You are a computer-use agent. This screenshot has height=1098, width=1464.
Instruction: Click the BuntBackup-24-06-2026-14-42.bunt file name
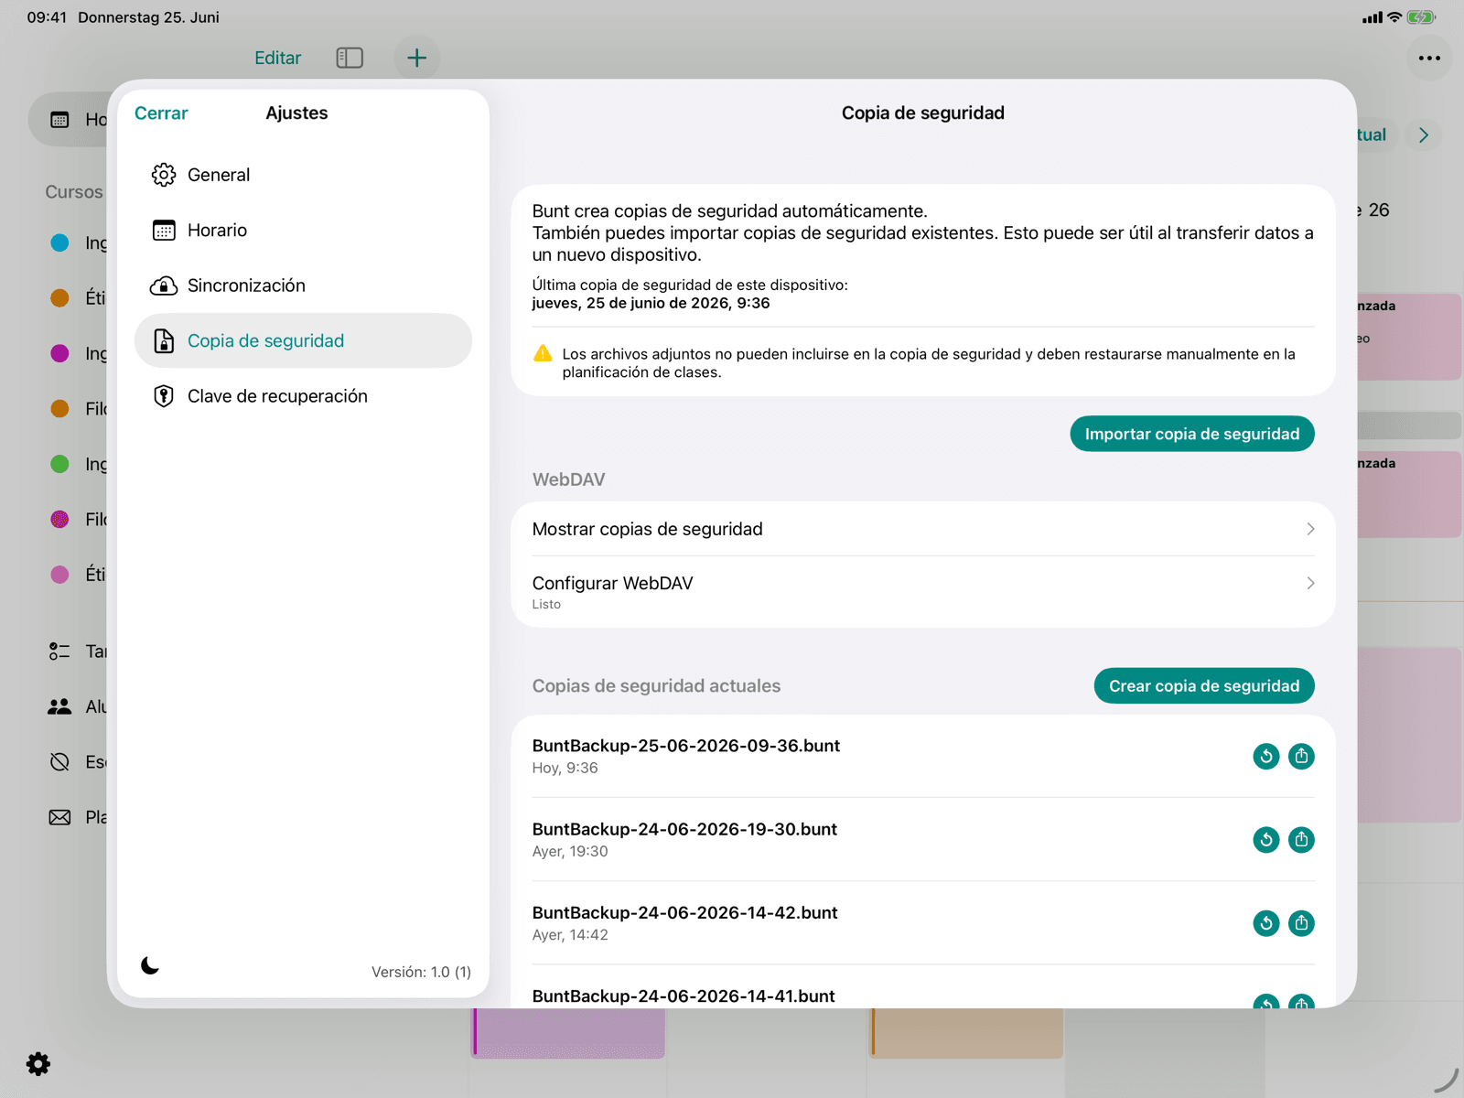pyautogui.click(x=684, y=912)
